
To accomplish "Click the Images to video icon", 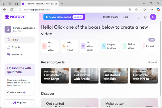I will point(104,46).
